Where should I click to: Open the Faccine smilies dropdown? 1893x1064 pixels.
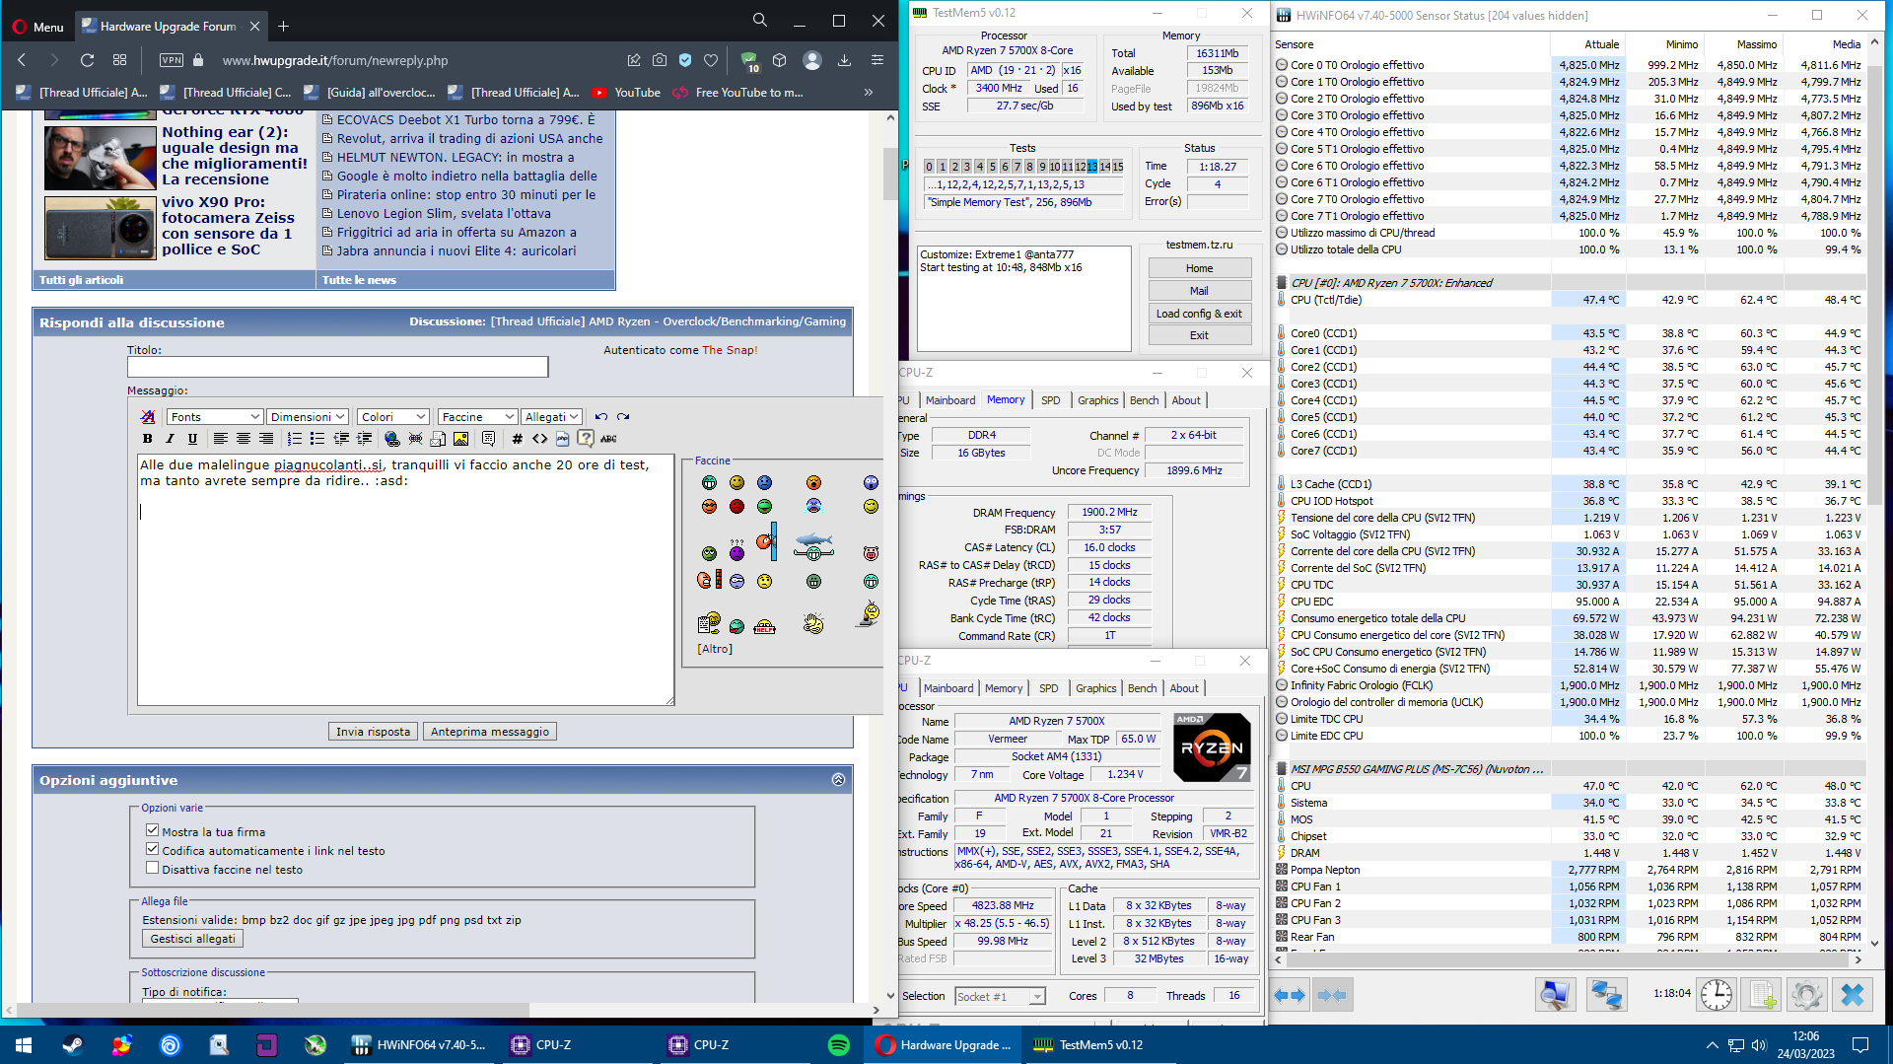coord(477,417)
